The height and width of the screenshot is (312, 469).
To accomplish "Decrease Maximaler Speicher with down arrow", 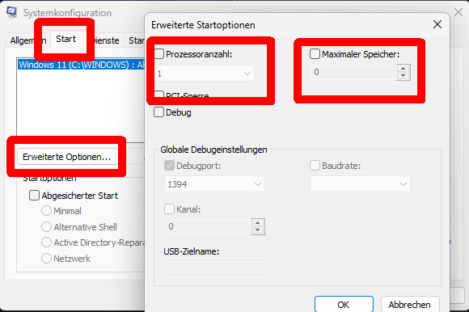I will [404, 76].
